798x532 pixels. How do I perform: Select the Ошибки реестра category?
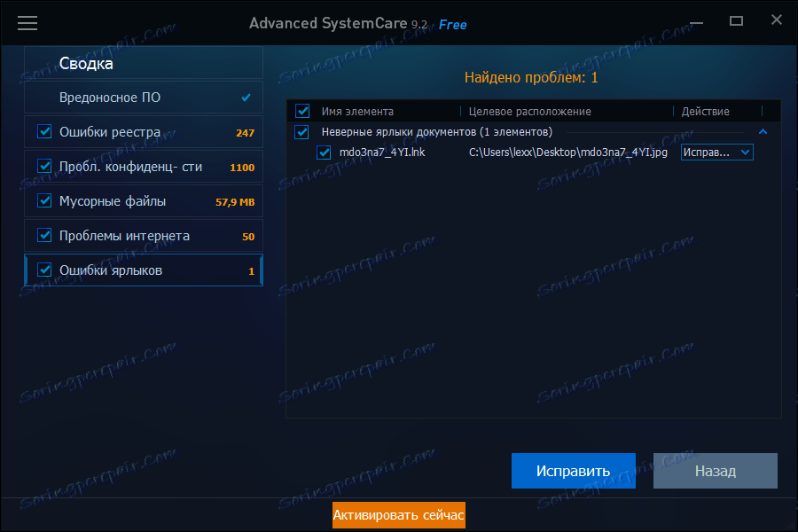(x=144, y=132)
